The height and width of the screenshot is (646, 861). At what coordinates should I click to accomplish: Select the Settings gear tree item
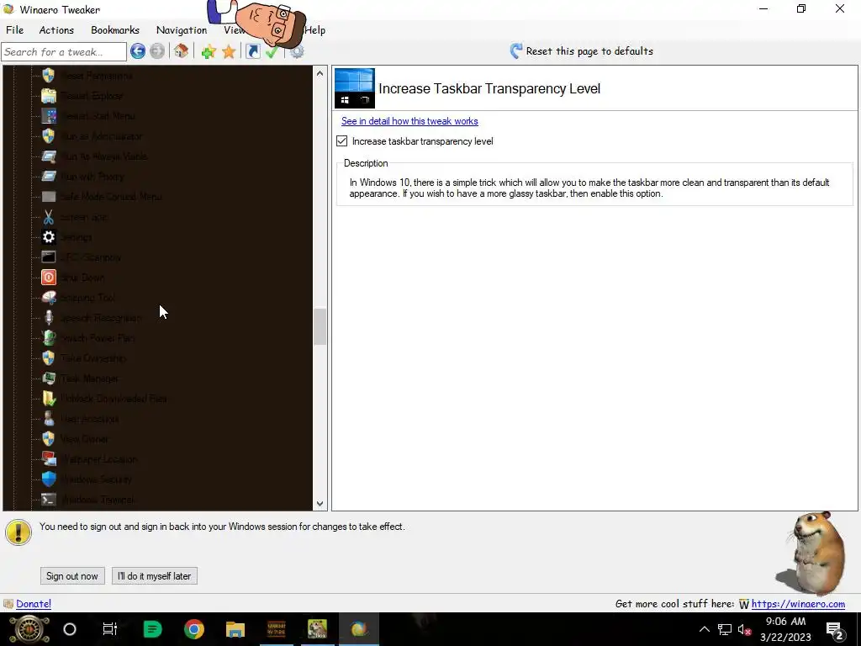tap(67, 236)
